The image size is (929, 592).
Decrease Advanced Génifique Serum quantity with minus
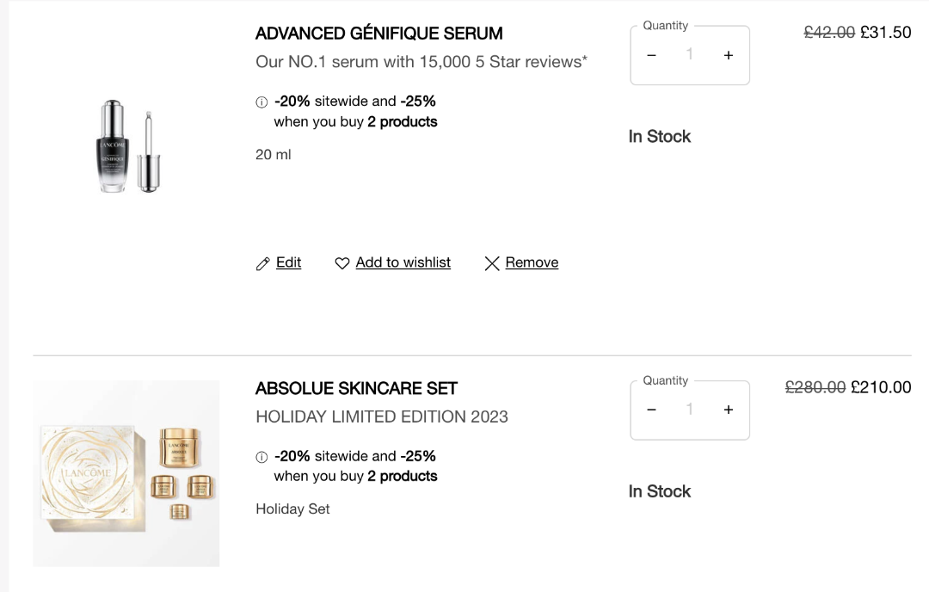(651, 55)
